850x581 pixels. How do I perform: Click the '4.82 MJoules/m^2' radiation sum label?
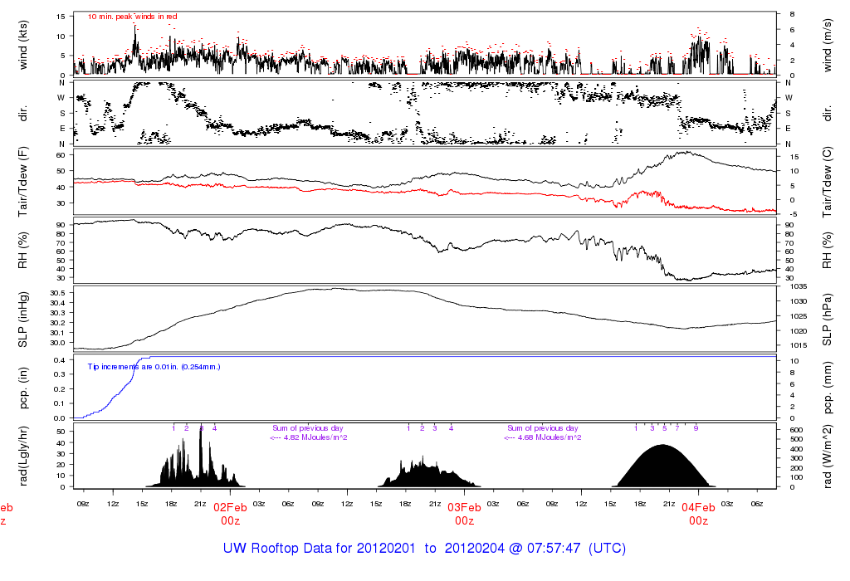pyautogui.click(x=315, y=437)
